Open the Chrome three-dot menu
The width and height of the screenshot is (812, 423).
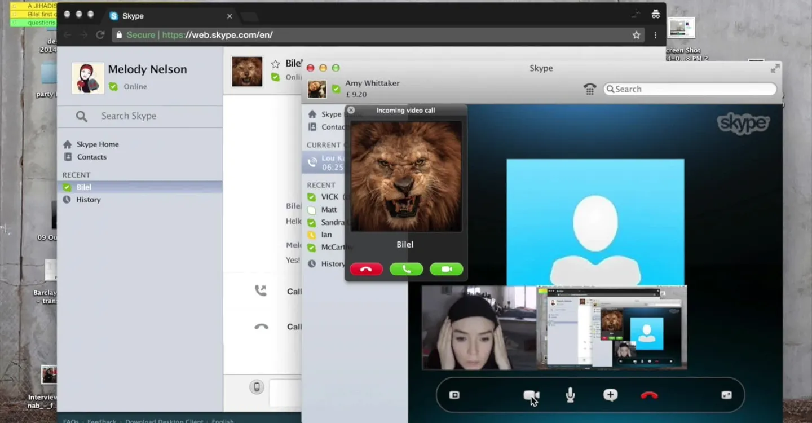[x=655, y=35]
